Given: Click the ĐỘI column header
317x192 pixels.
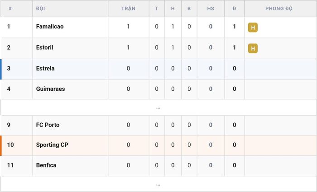Looking at the screenshot, I should pyautogui.click(x=40, y=9).
